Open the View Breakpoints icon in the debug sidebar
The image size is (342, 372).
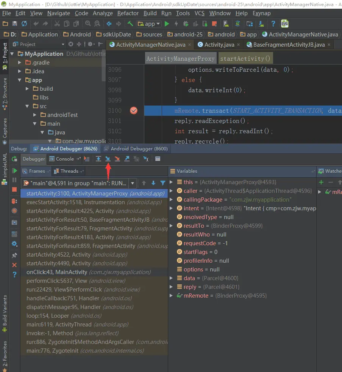pos(14,202)
